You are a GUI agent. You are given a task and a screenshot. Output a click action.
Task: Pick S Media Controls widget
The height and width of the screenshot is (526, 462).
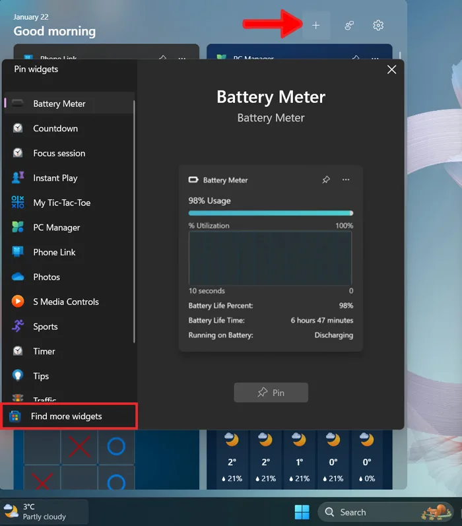point(69,302)
